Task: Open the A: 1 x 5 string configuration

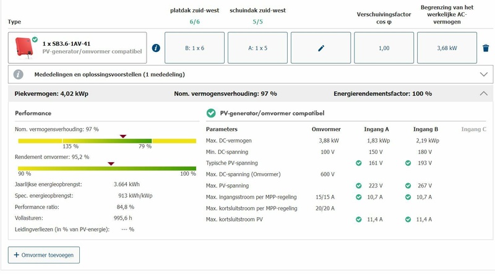Action: click(x=257, y=48)
